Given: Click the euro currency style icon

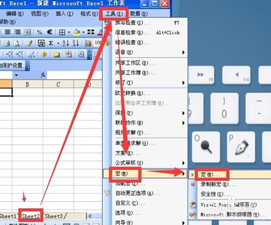Looking at the screenshot, I should click(49, 32).
